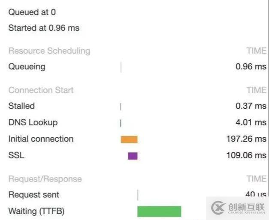269x220 pixels.
Task: Select the Resource Scheduling section header
Action: point(49,51)
